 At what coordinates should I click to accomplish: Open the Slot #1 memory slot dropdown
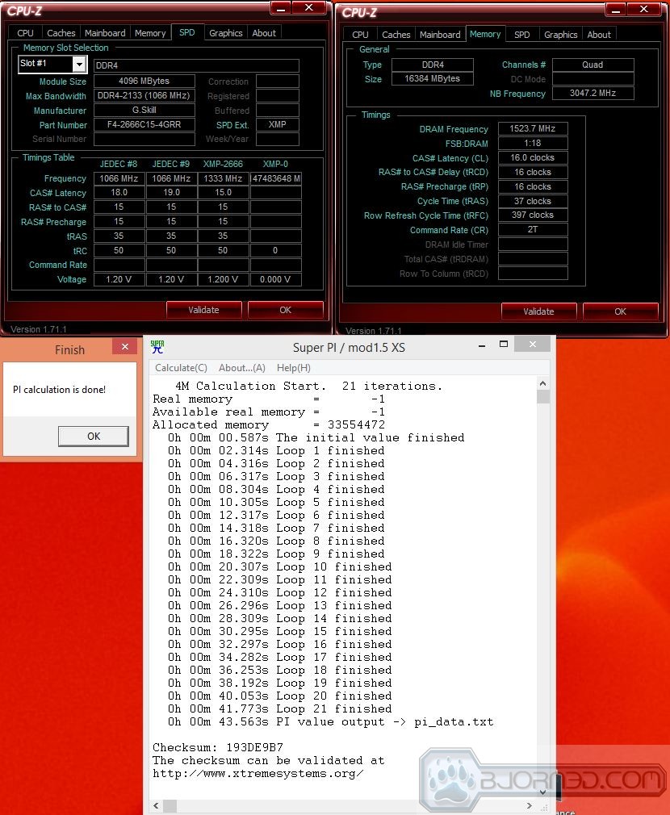click(x=79, y=64)
